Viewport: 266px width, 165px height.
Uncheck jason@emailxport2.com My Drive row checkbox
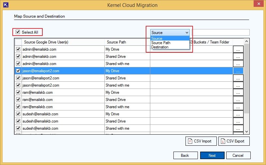18,71
